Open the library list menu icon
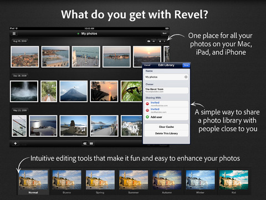Screen dimensions: 266x200 (x=14, y=33)
